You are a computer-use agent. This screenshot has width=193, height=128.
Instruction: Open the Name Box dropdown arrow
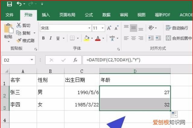32,60
